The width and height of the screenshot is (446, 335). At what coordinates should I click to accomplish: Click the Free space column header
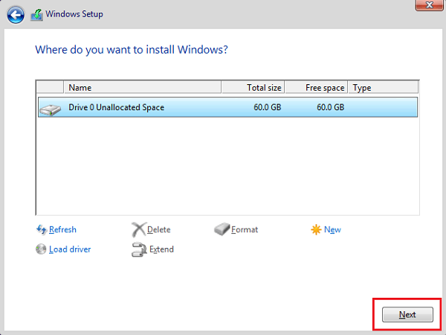point(316,88)
